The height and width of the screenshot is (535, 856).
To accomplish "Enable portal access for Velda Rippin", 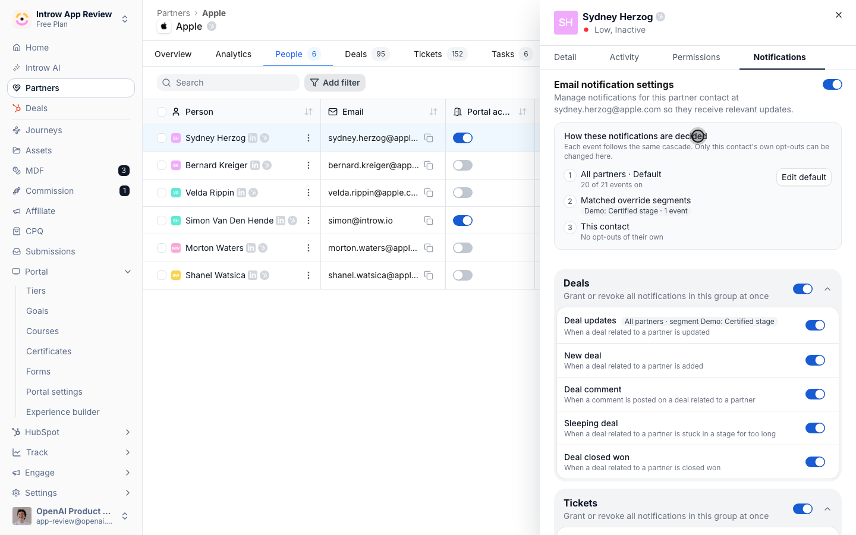I will point(462,193).
